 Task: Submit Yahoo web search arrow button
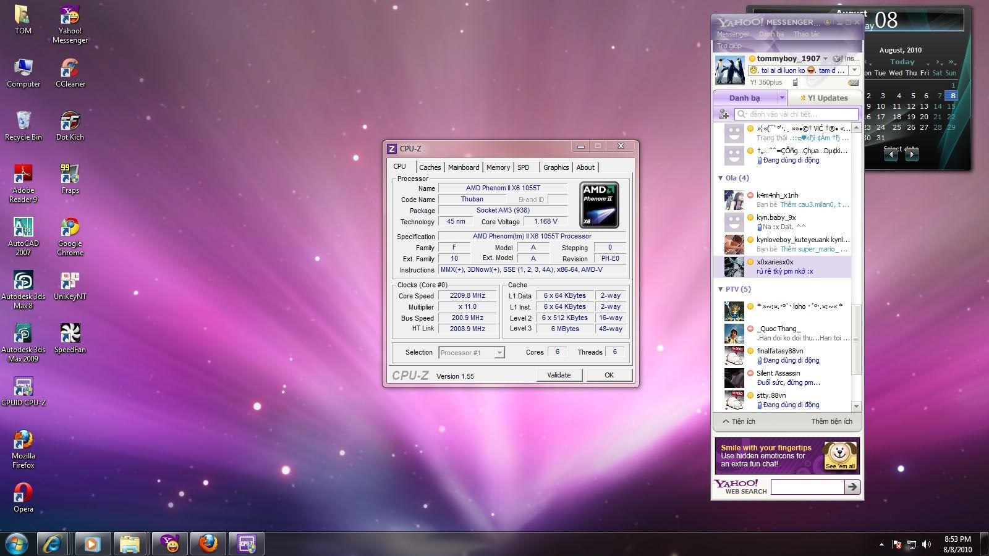[852, 487]
